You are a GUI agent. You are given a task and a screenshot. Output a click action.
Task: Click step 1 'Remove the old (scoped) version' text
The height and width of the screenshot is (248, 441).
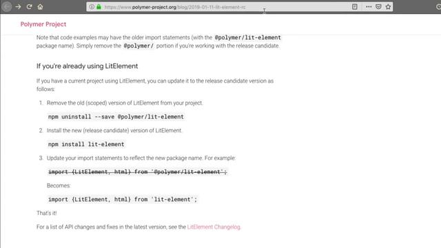coord(125,103)
